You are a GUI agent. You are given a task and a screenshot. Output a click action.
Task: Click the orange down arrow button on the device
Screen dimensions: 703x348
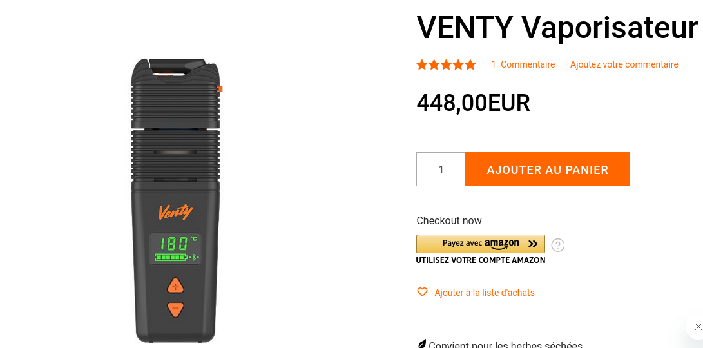pyautogui.click(x=176, y=309)
